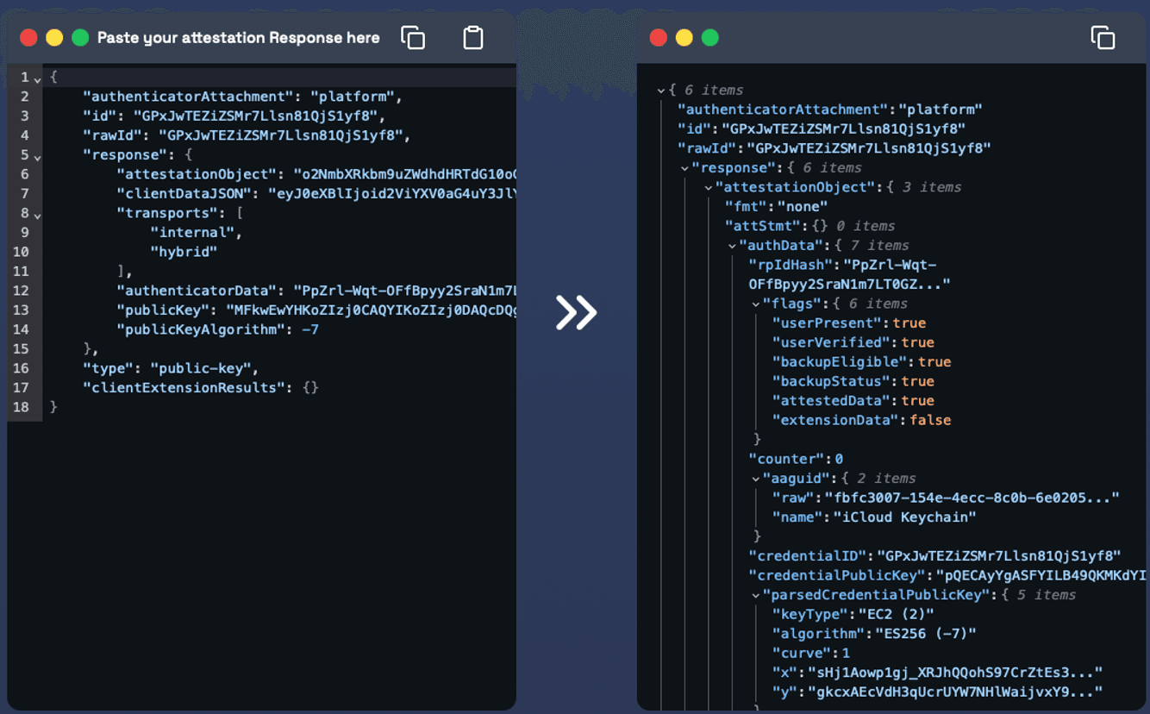Collapse the "flags" node

pos(756,304)
